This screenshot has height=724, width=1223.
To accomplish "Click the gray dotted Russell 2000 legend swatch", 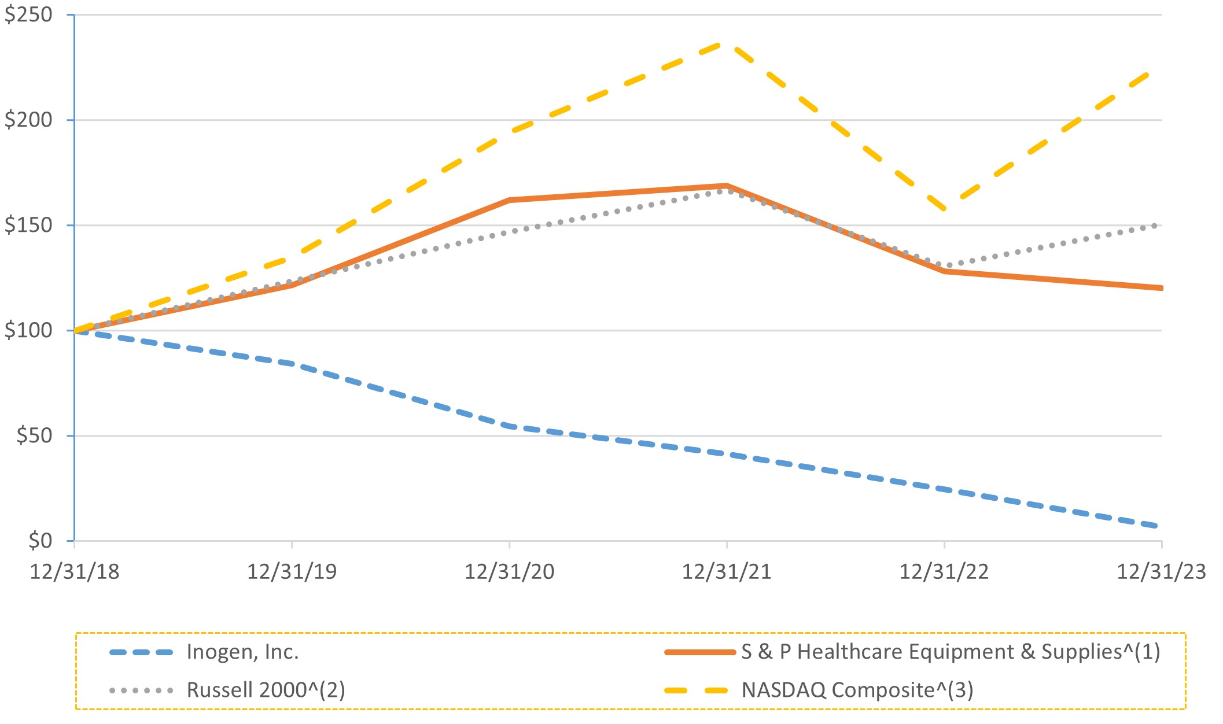I will (141, 690).
